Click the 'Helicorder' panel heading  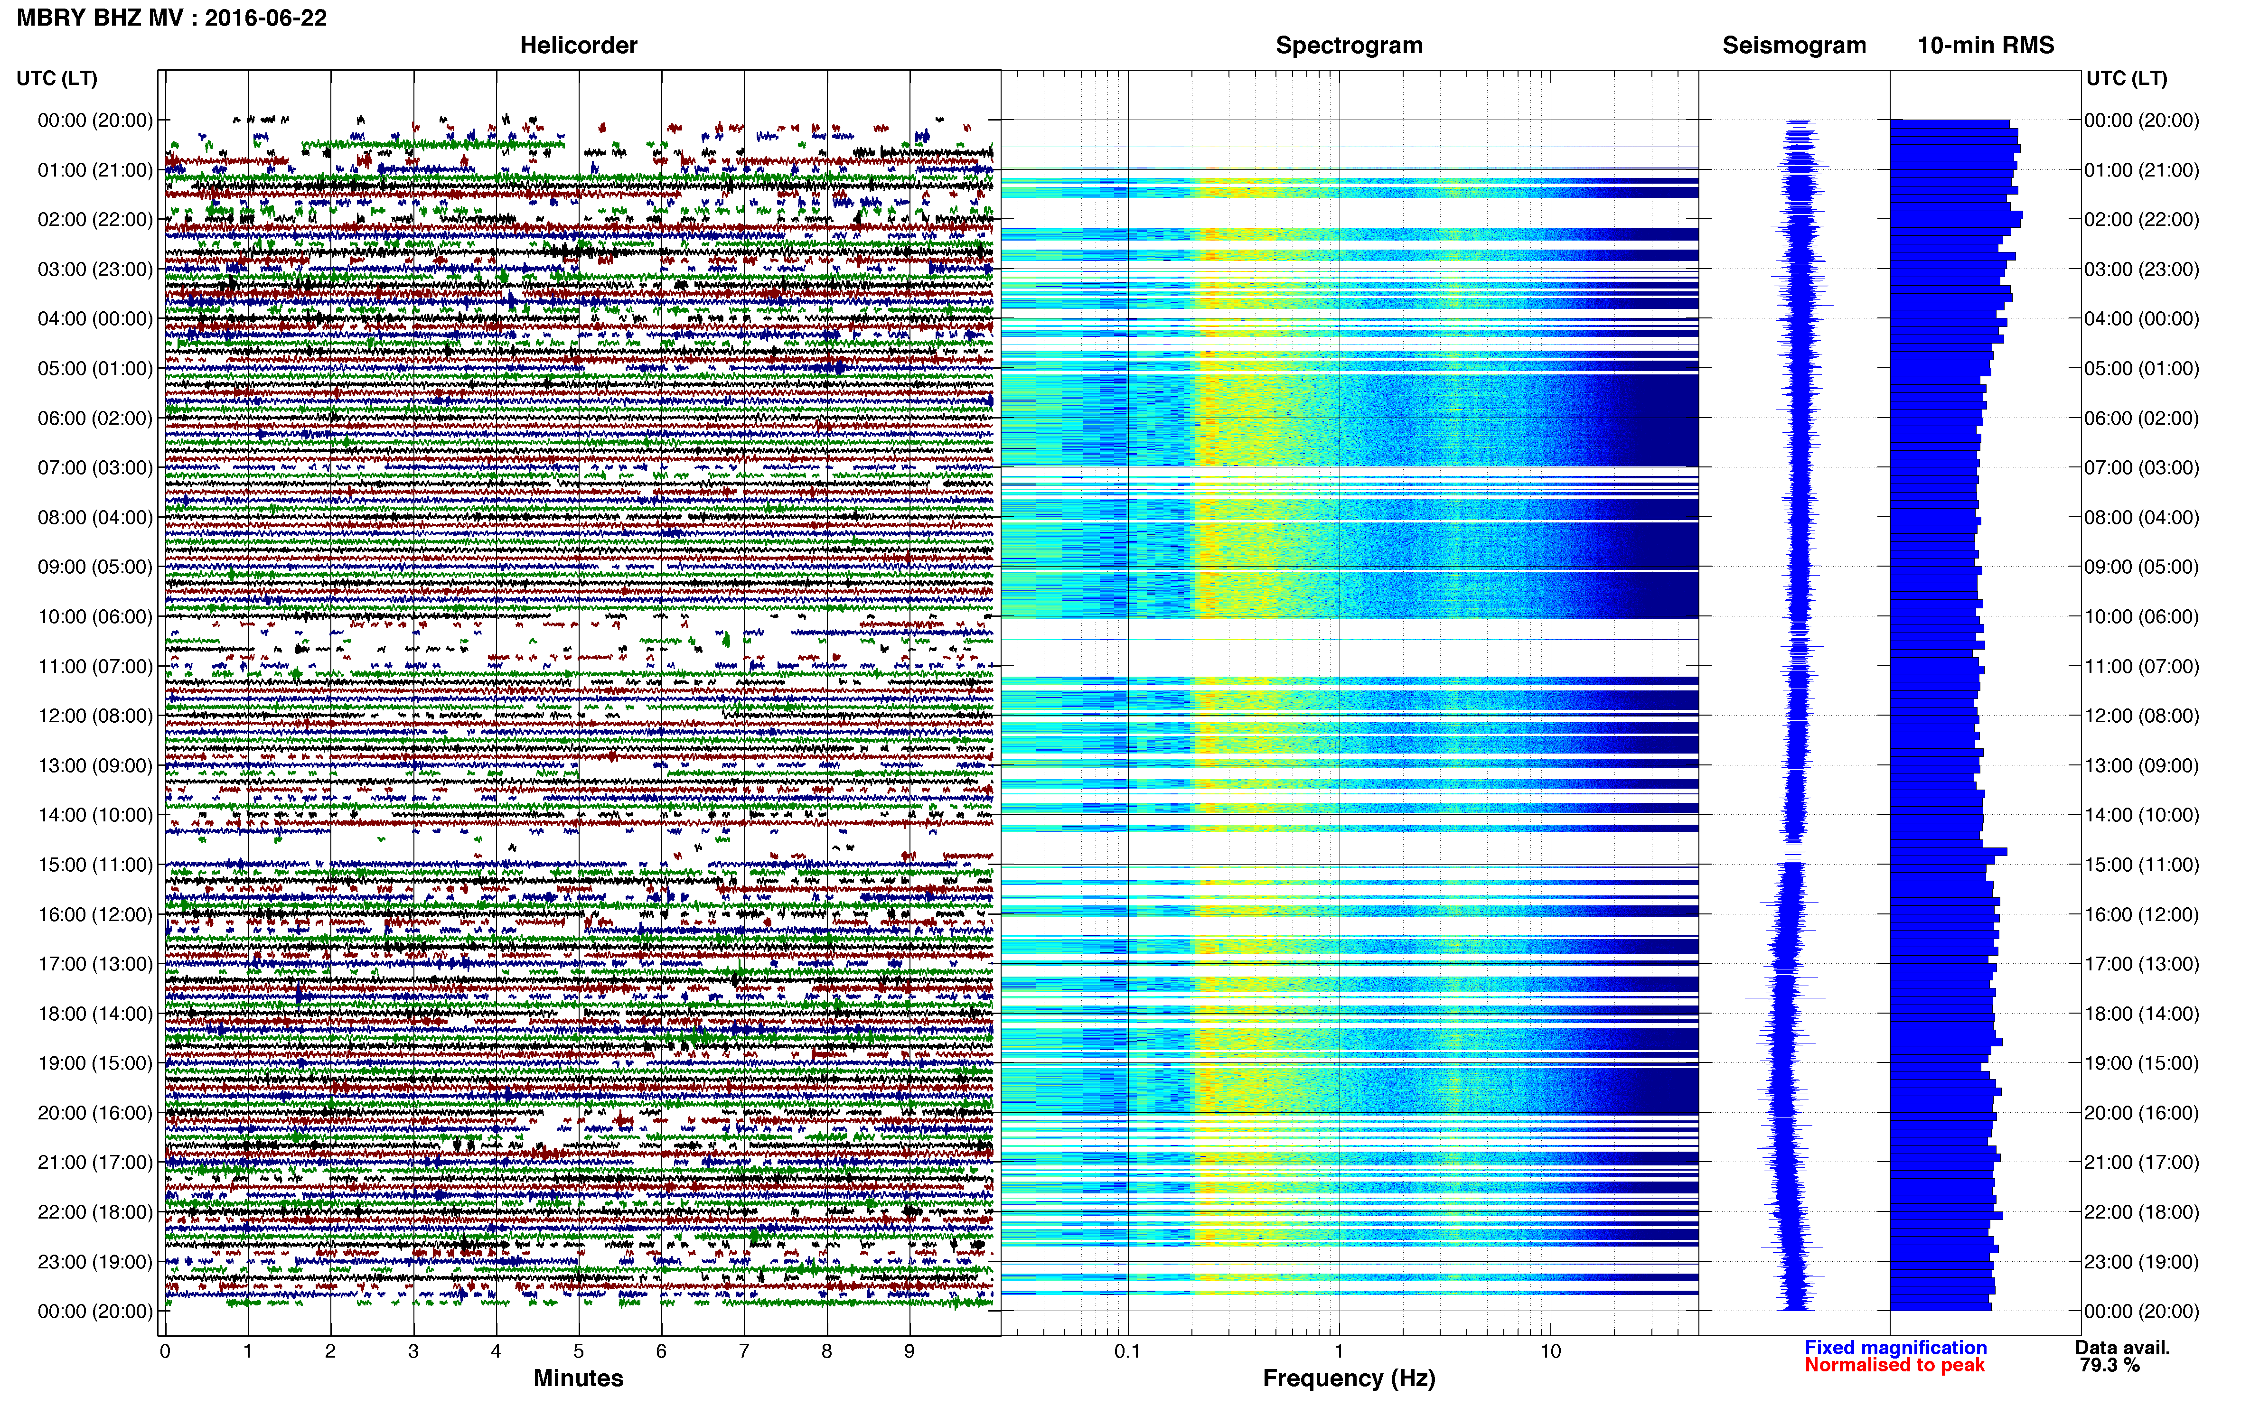579,46
